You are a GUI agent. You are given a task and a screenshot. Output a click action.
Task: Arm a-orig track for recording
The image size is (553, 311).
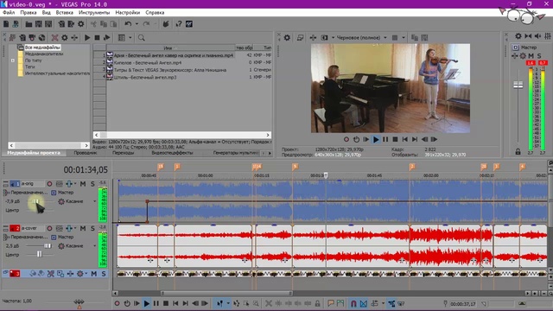point(49,184)
